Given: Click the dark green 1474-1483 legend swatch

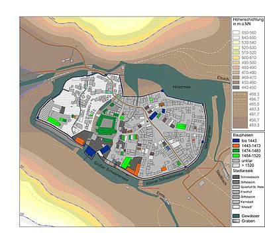Looking at the screenshot, I should tap(237, 150).
